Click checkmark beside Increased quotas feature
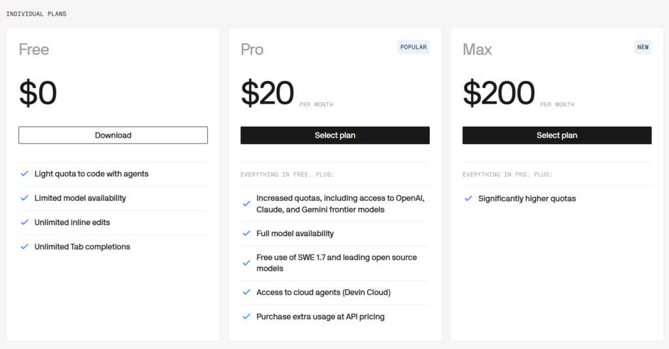The width and height of the screenshot is (669, 349). click(x=246, y=204)
